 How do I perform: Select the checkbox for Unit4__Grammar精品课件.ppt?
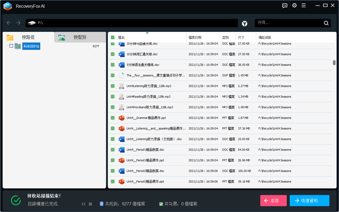click(x=112, y=118)
